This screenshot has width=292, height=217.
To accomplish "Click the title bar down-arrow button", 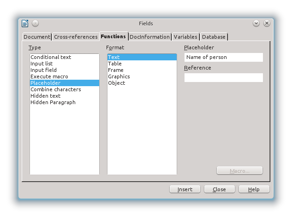I will click(x=256, y=23).
